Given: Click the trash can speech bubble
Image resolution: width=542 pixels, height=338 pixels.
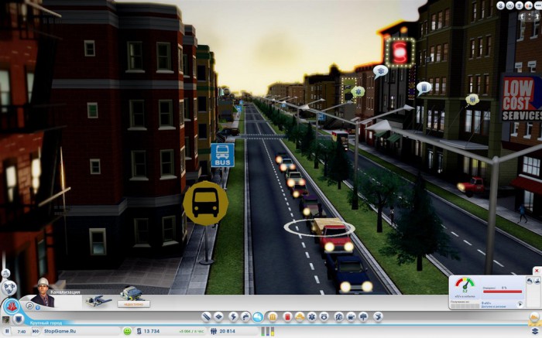Looking at the screenshot, I should tap(424, 88).
